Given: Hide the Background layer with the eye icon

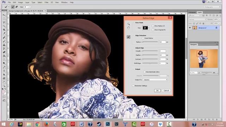Looking at the screenshot, I should tap(190, 28).
